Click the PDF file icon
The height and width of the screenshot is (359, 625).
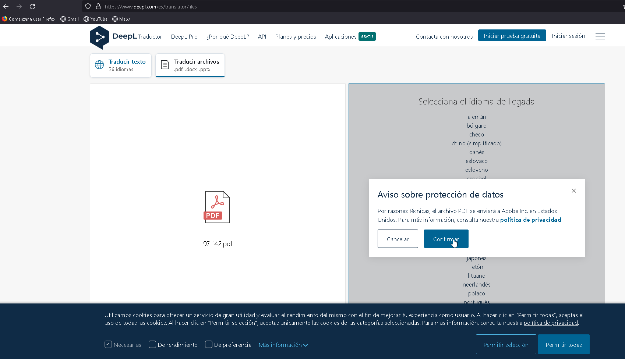point(217,207)
